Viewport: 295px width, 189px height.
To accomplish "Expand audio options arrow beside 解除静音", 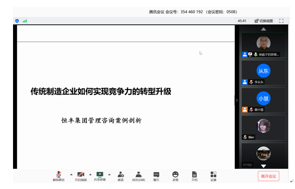I will [x=71, y=175].
